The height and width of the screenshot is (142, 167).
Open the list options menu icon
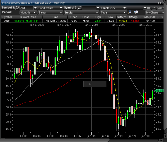pos(147,8)
